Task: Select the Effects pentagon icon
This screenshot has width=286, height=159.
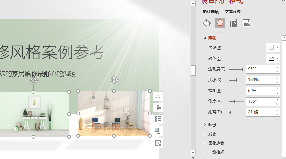Action: [x=220, y=23]
